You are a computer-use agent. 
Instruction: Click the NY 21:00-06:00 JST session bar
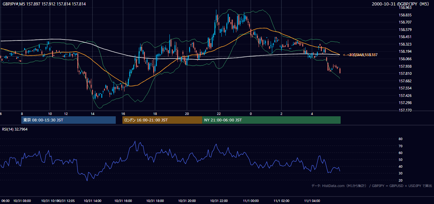[271, 120]
